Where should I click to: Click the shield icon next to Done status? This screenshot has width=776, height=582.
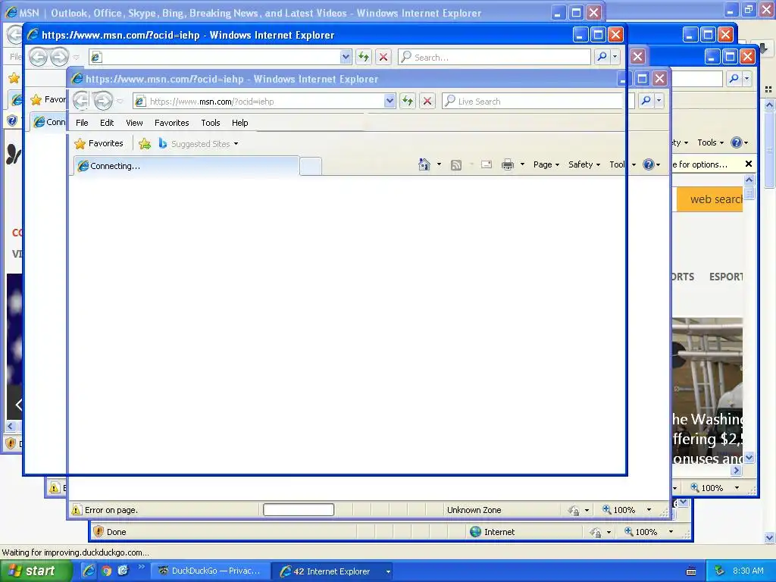(x=99, y=531)
